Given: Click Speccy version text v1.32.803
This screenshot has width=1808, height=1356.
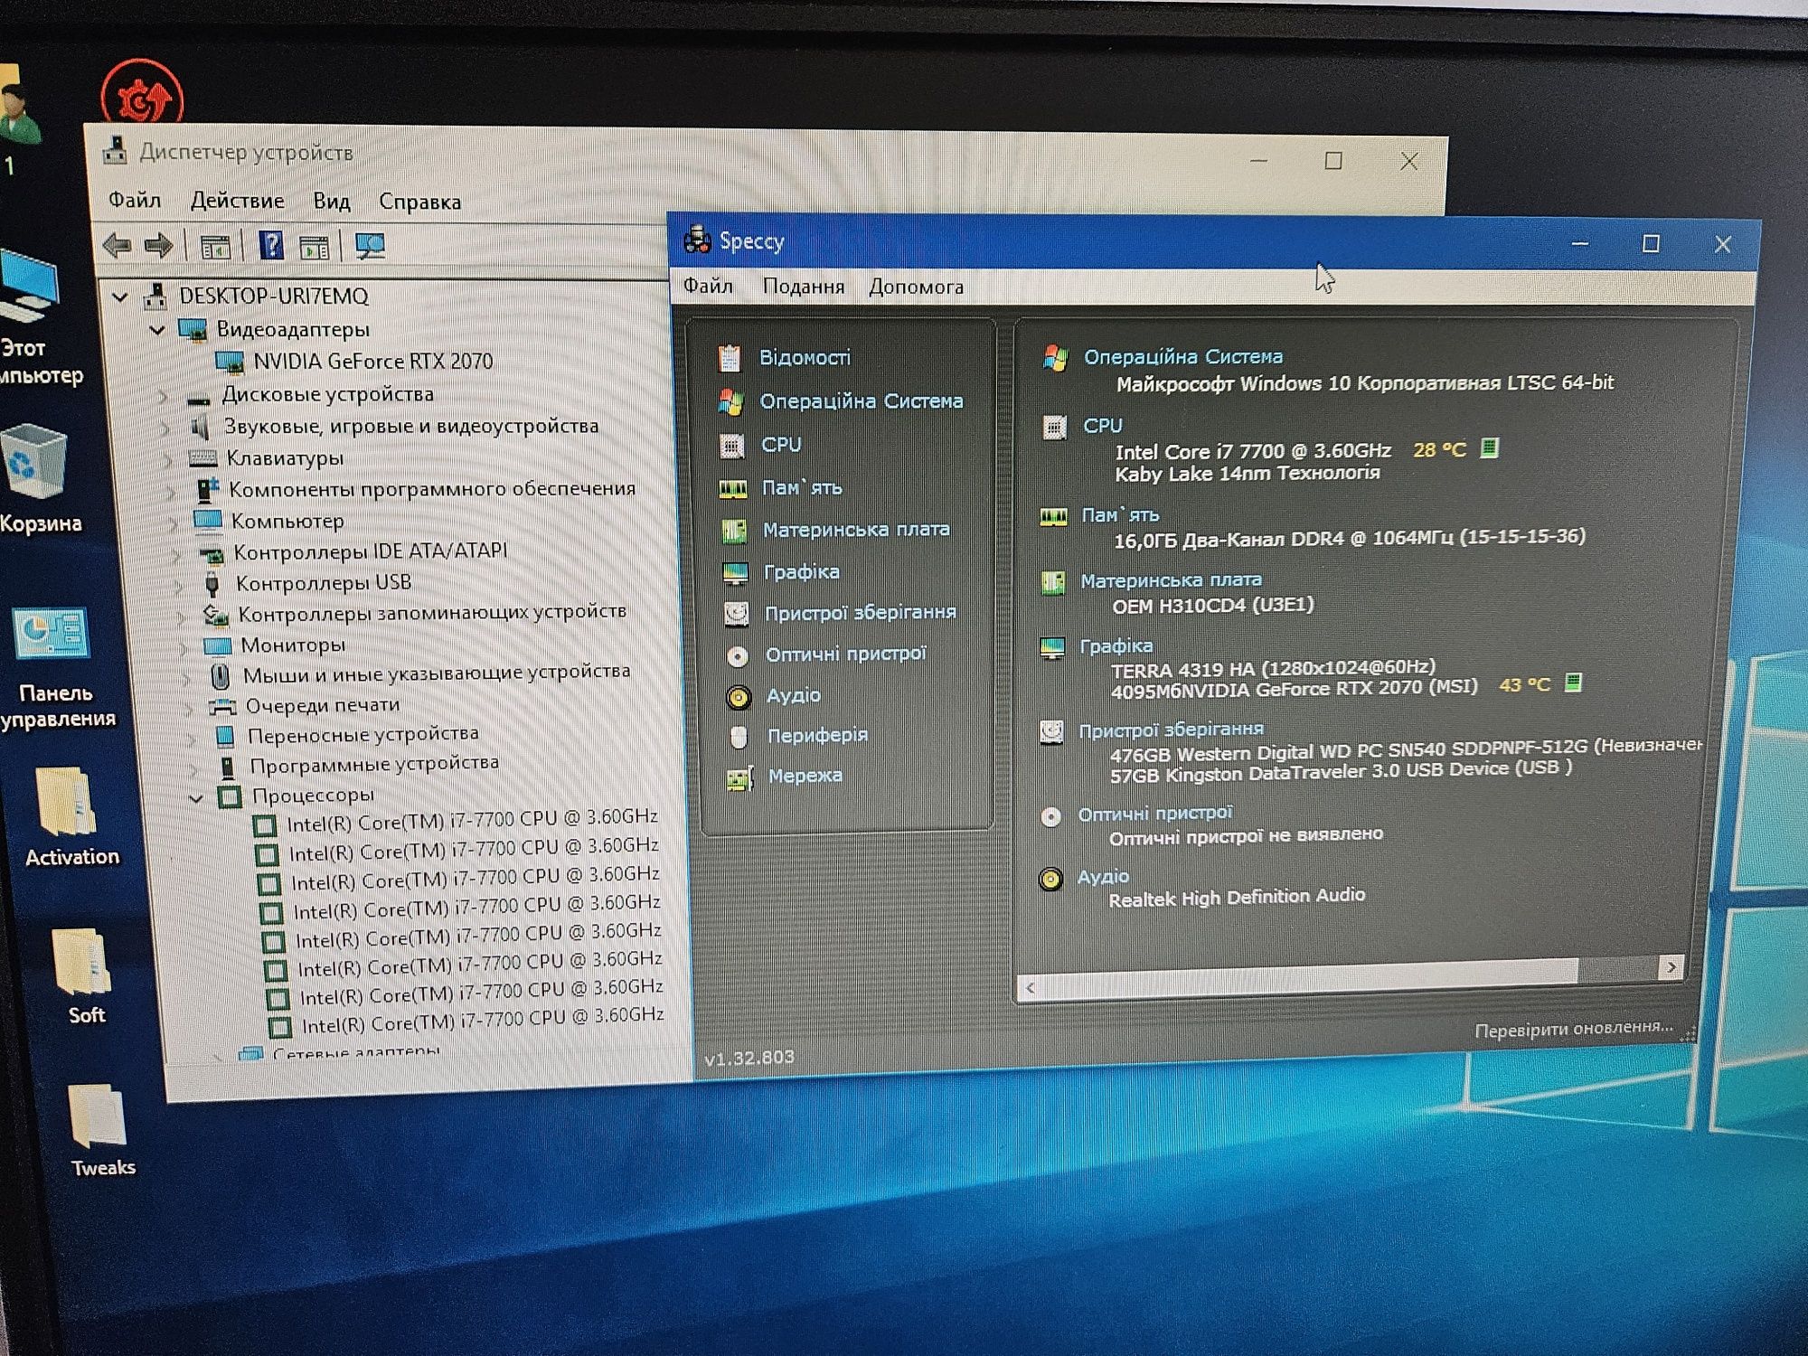Looking at the screenshot, I should [x=749, y=1058].
